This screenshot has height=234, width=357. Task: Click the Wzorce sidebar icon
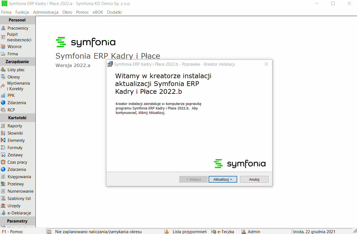coord(3,47)
